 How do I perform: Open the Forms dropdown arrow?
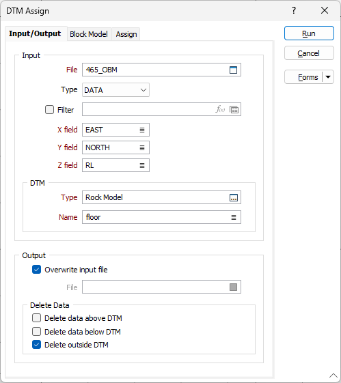click(328, 77)
